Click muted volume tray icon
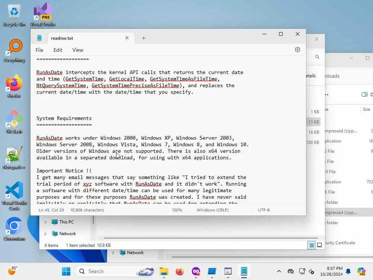373x280 pixels. 311,271
